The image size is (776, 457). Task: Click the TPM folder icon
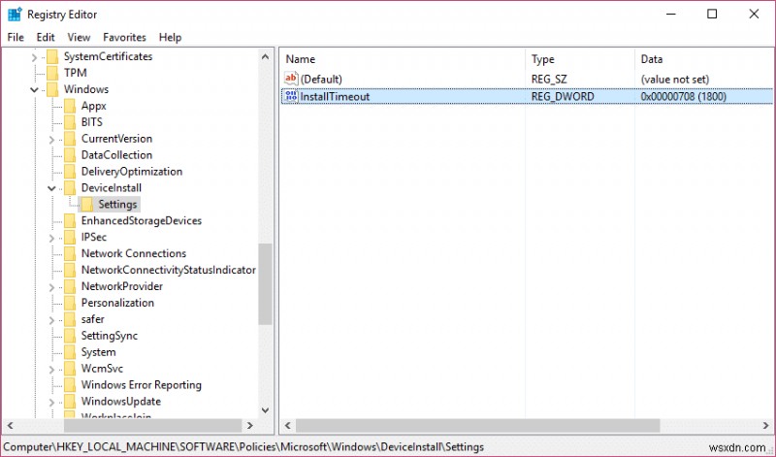pos(52,73)
